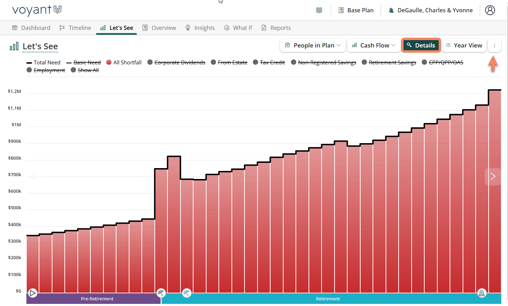Open the user profile account icon
Viewport: 508px width, 306px height.
pyautogui.click(x=490, y=10)
